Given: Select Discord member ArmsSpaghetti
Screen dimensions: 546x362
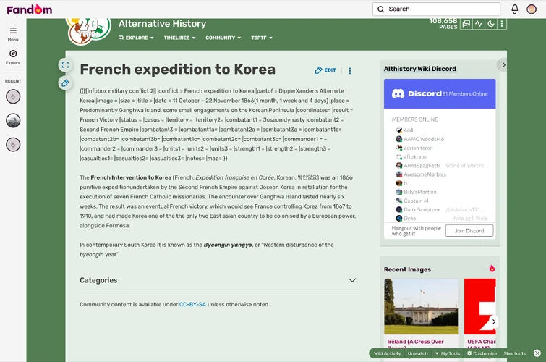Looking at the screenshot, I should pos(418,166).
